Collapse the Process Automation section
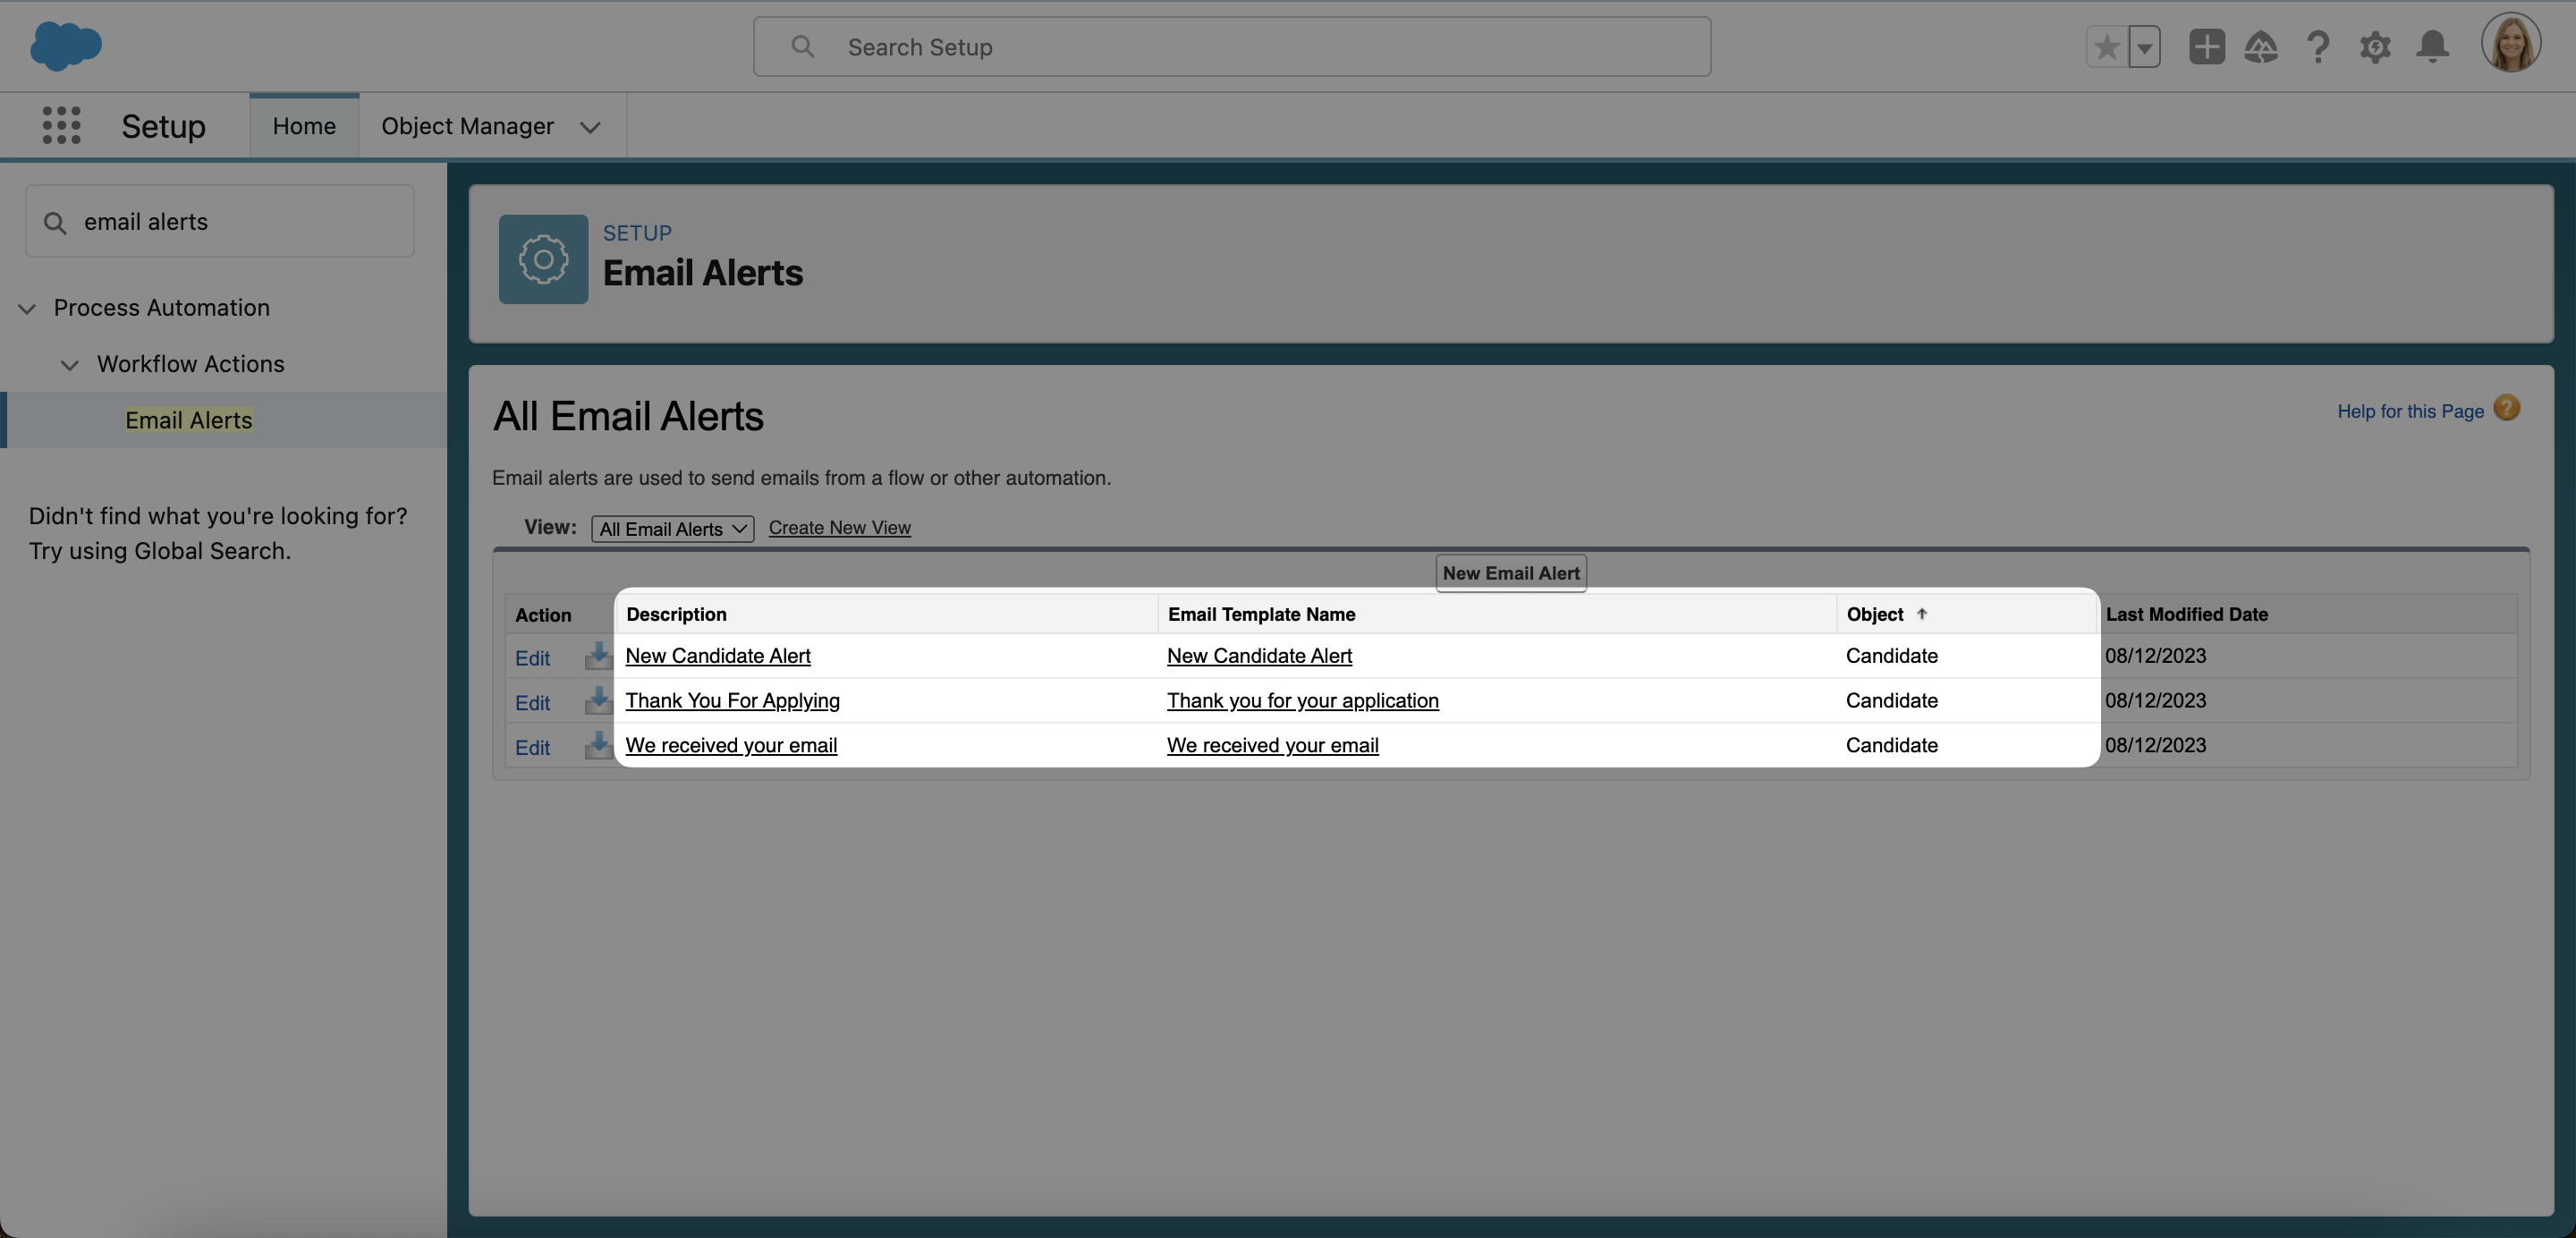 point(27,308)
